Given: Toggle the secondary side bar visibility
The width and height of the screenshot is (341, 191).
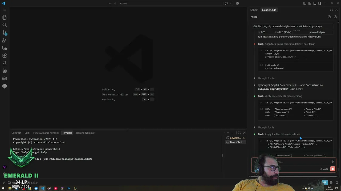Looking at the screenshot, I should (320, 3).
